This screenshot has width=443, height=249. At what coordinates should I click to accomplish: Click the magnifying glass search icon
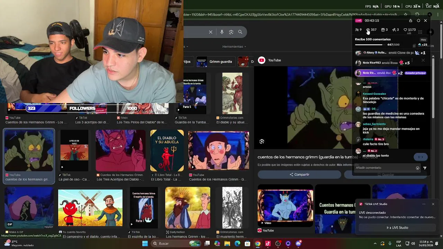[x=240, y=32]
